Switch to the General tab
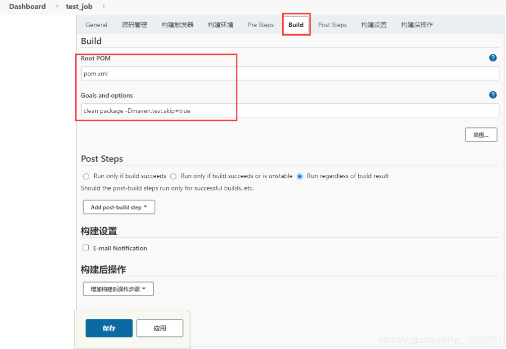 [96, 25]
